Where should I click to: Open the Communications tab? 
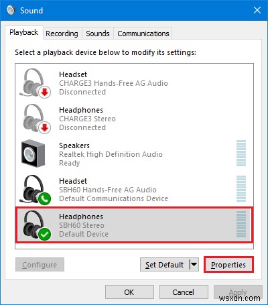tap(143, 34)
